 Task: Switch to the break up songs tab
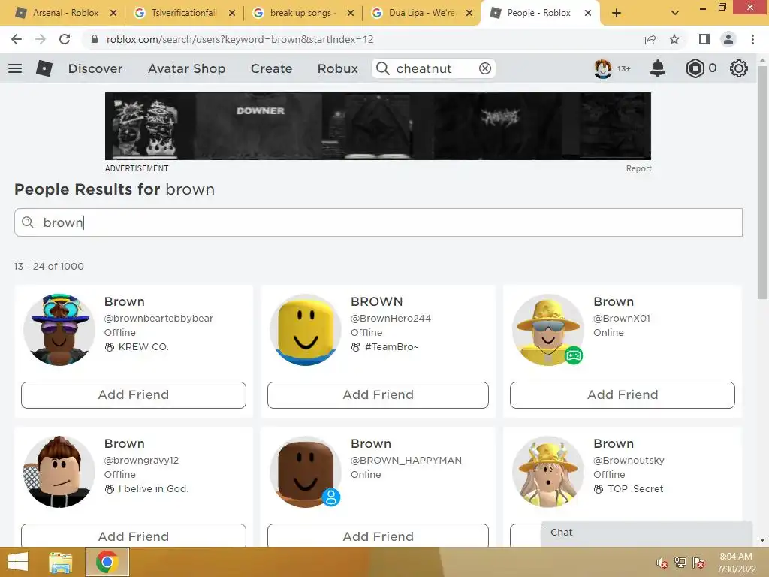(x=303, y=14)
